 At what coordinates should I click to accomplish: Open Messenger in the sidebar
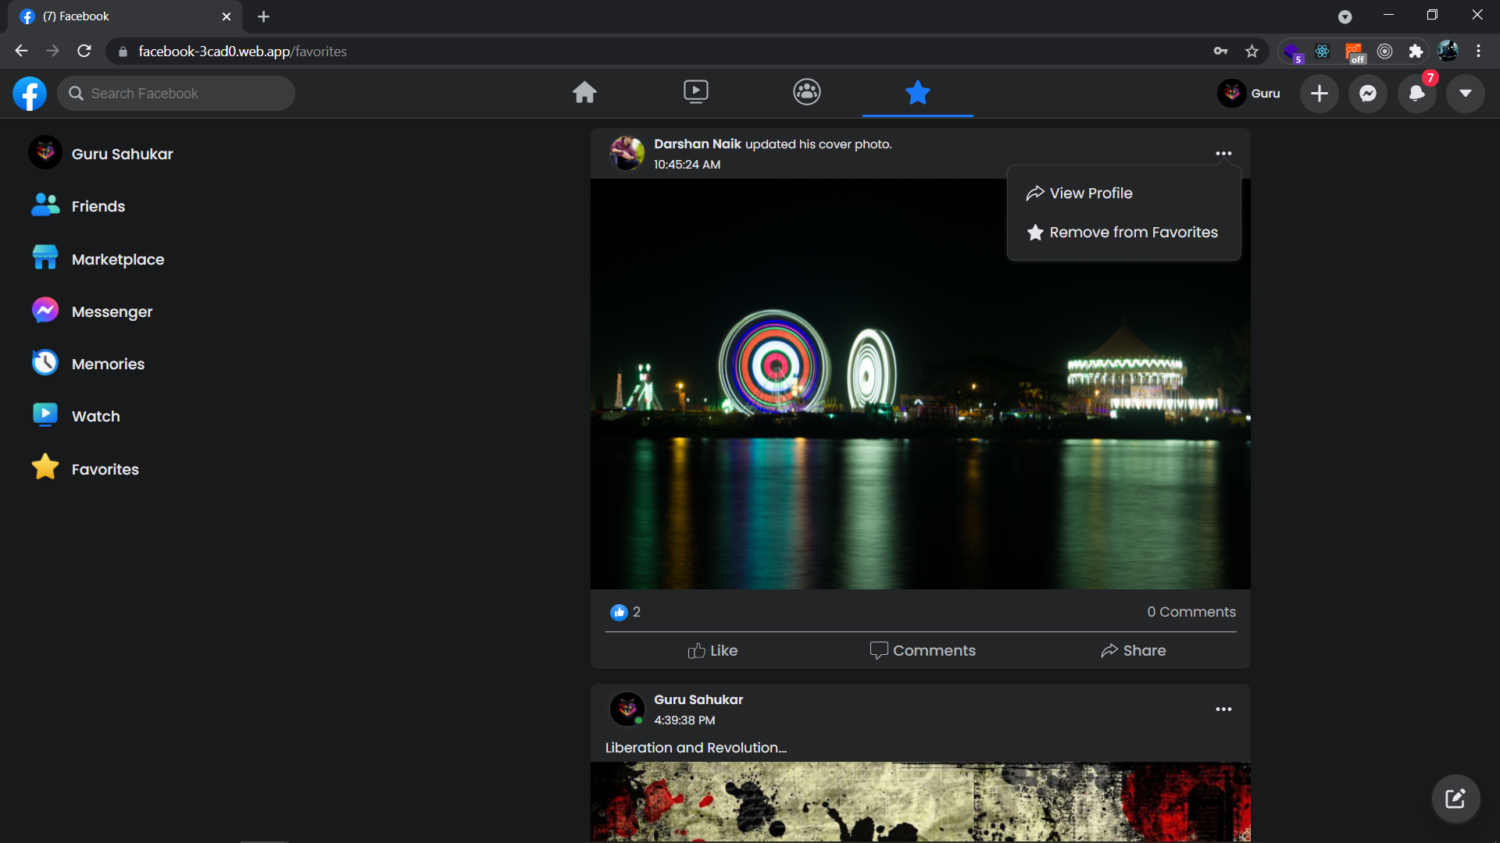point(92,311)
